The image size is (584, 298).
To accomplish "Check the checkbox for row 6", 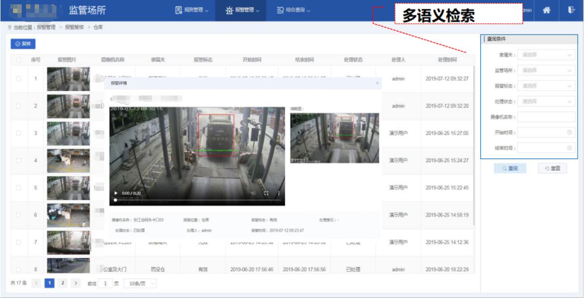I will pos(19,215).
